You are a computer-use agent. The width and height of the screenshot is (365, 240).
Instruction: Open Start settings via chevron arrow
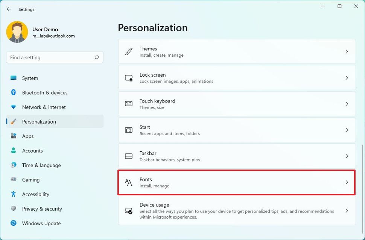click(347, 130)
